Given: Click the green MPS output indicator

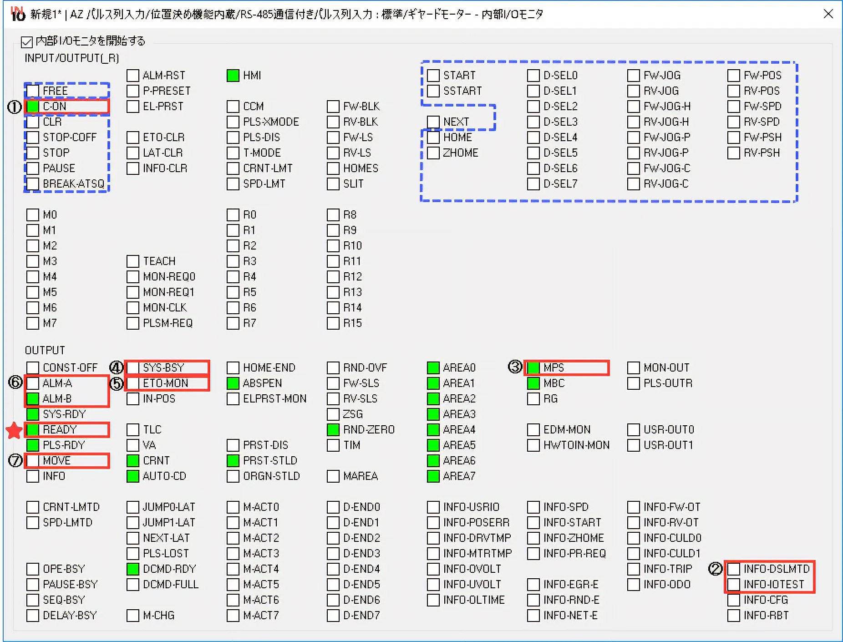Looking at the screenshot, I should [533, 367].
